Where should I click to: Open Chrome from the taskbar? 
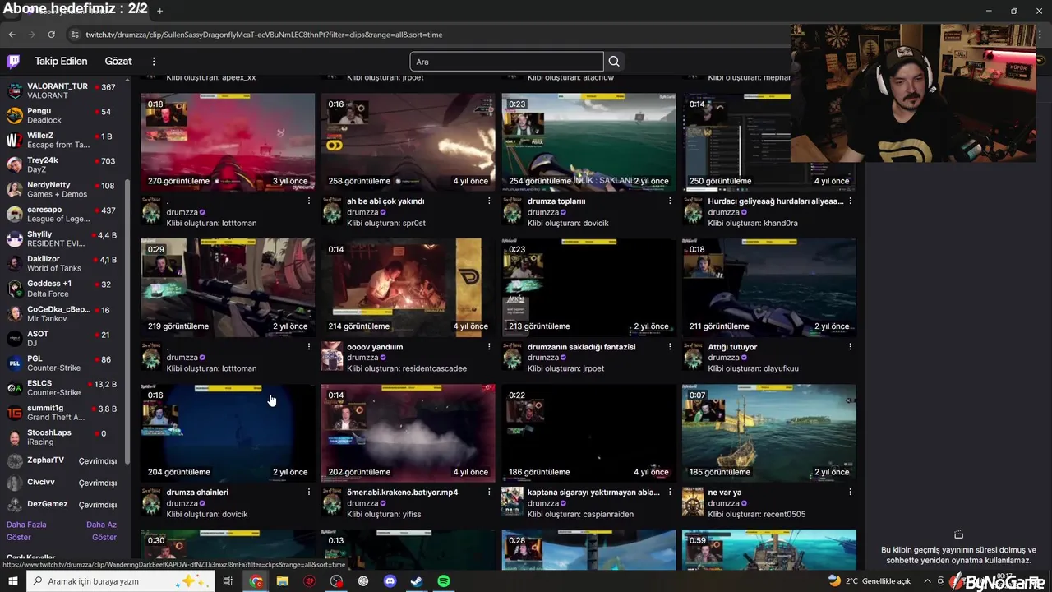(256, 581)
